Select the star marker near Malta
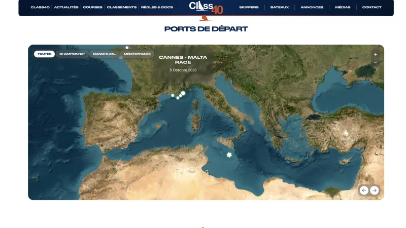 (x=229, y=155)
